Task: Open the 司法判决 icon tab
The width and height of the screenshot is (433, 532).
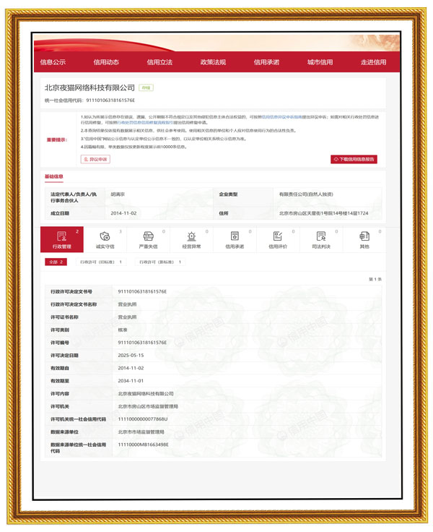Action: [x=321, y=240]
